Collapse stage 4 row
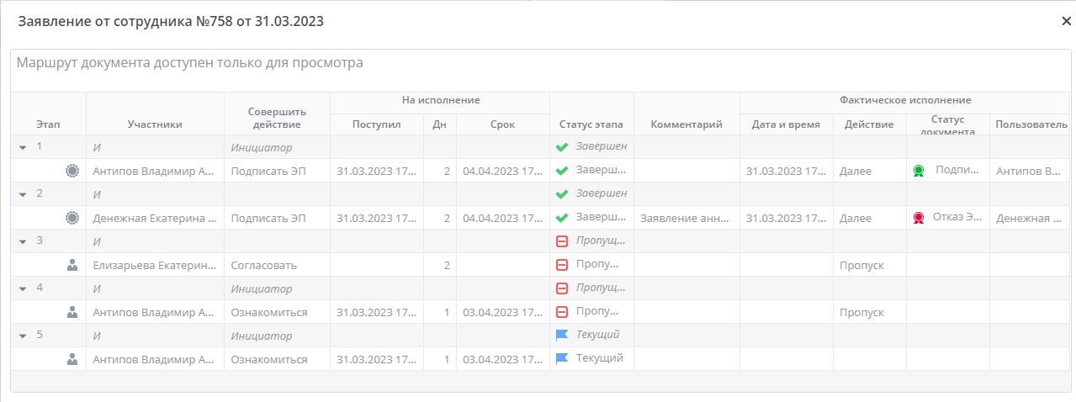Viewport: 1076px width, 402px height. pos(22,288)
